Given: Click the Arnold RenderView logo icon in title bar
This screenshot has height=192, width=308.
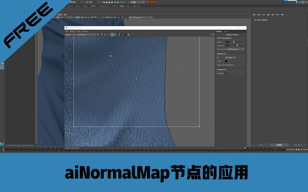Looking at the screenshot, I should click(66, 28).
